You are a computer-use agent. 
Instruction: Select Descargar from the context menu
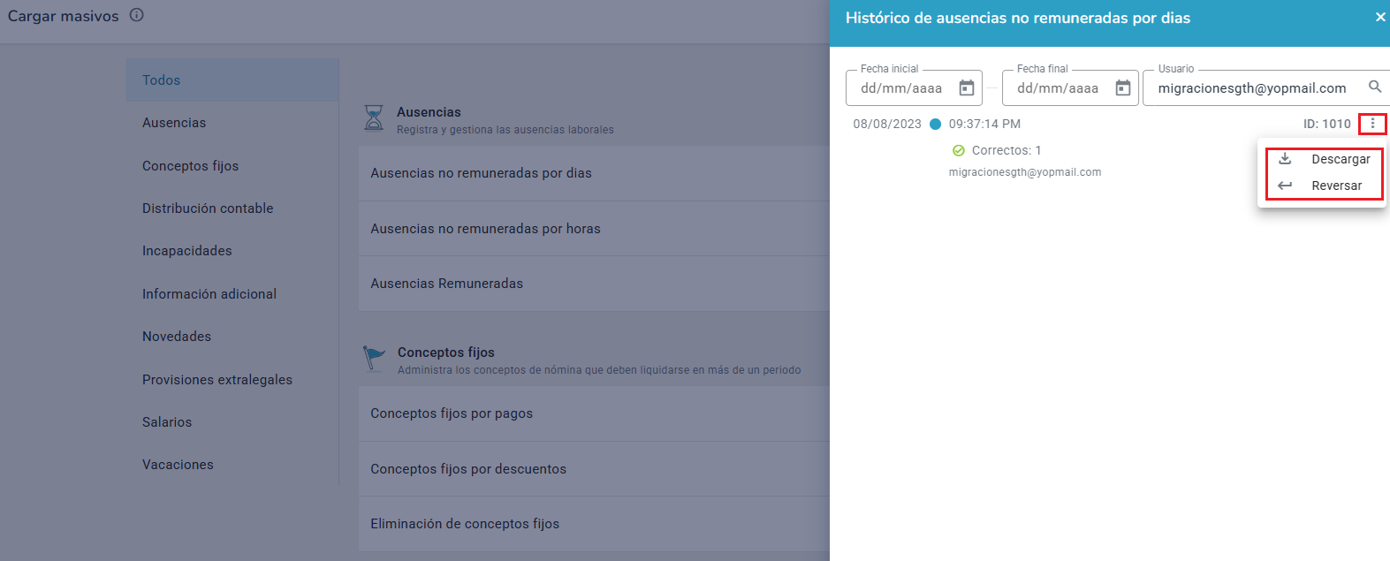(x=1323, y=159)
